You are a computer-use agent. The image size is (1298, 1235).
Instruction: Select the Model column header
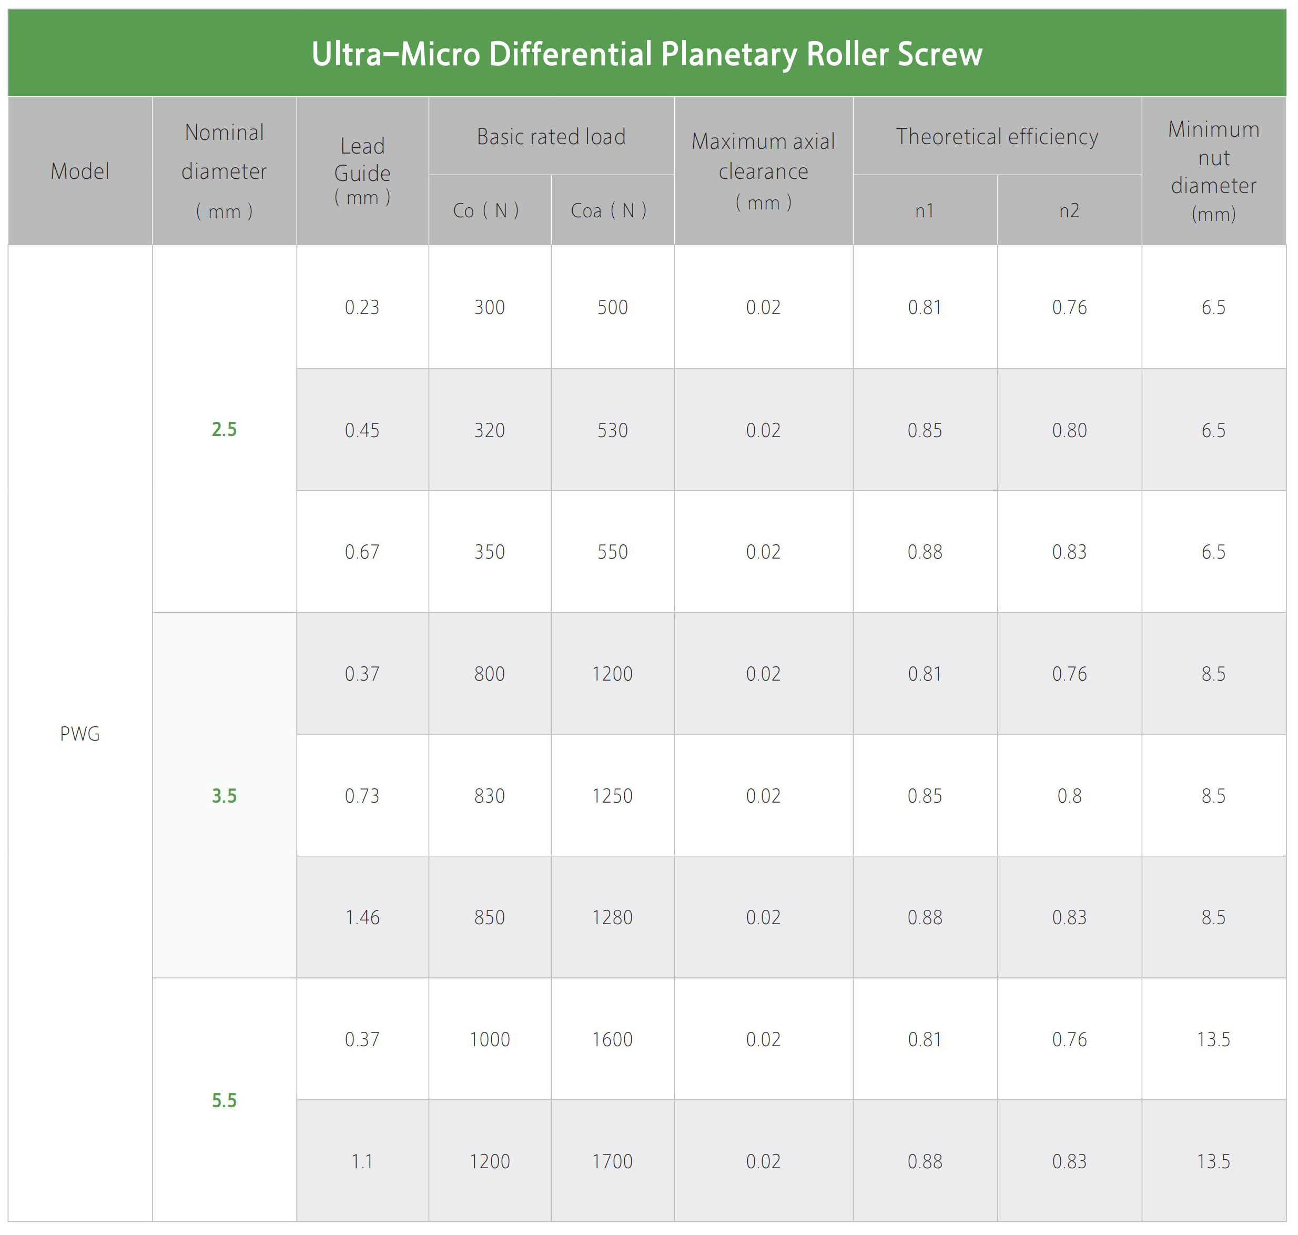tap(79, 171)
